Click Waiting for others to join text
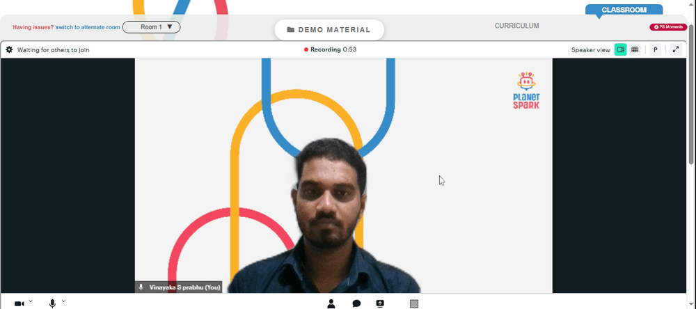The image size is (696, 309). [x=54, y=49]
